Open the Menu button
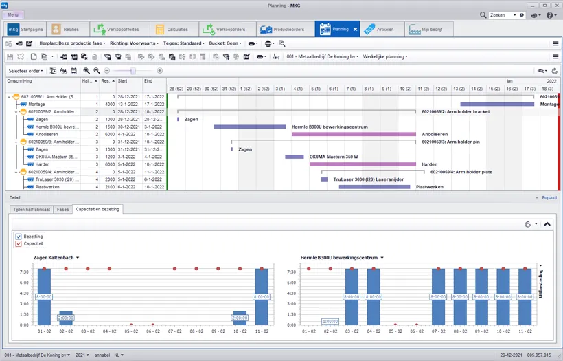The width and height of the screenshot is (563, 361). [x=13, y=14]
